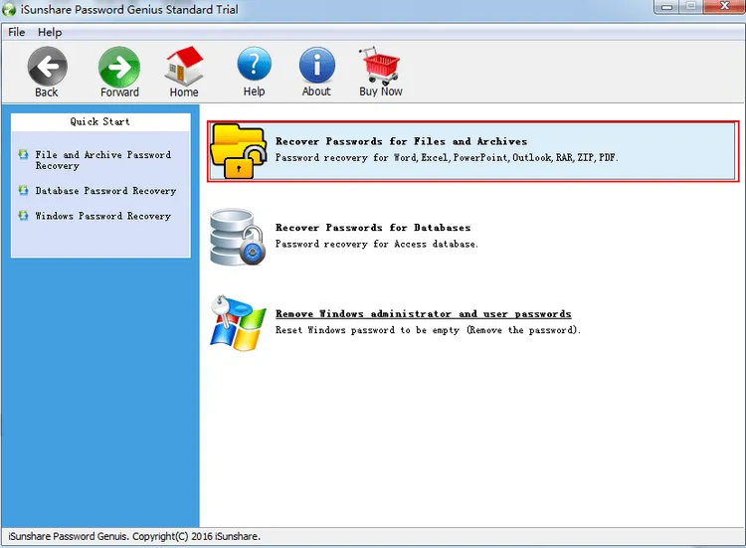
Task: Click the disabled maximize window button
Action: tap(691, 7)
